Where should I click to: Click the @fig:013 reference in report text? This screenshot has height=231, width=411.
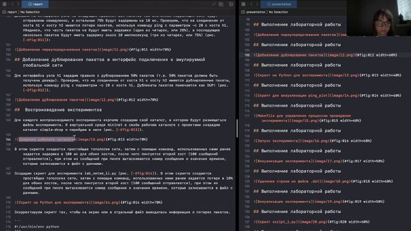(128, 130)
